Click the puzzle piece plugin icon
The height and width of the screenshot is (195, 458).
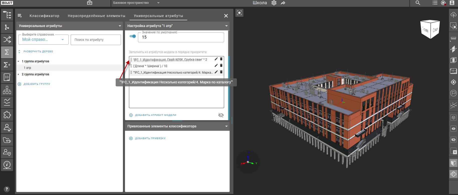[7, 115]
